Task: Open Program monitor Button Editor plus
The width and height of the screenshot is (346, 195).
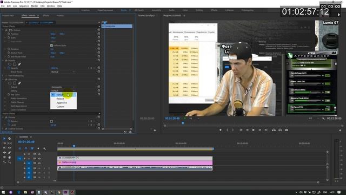Action: [x=340, y=130]
